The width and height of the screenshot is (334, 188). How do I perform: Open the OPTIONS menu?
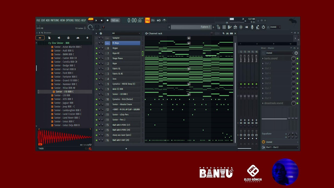coord(70,20)
